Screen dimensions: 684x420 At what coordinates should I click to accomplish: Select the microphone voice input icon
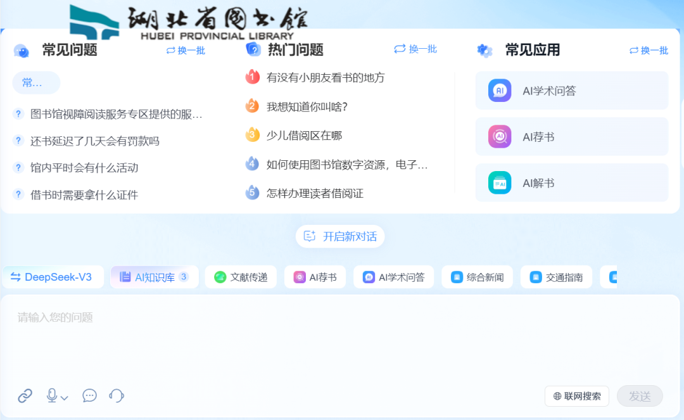click(x=51, y=396)
